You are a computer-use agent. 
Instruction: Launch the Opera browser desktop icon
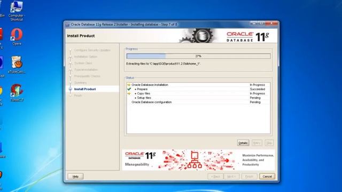click(x=17, y=37)
